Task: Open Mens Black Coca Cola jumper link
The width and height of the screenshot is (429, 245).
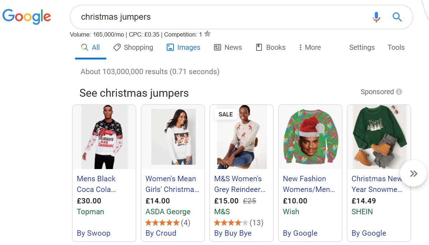Action: pyautogui.click(x=96, y=184)
